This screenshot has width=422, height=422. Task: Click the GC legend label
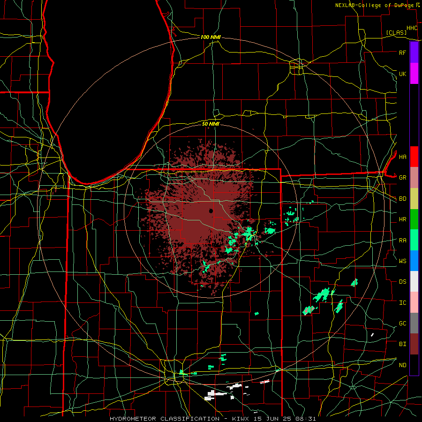[402, 324]
